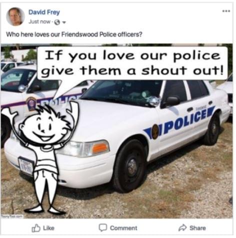Click the globe public privacy icon
This screenshot has height=238, width=236.
pyautogui.click(x=57, y=22)
